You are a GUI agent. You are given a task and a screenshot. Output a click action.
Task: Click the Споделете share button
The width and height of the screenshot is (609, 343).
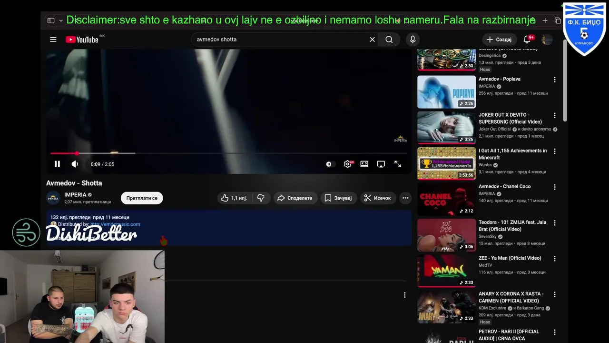[x=295, y=198]
